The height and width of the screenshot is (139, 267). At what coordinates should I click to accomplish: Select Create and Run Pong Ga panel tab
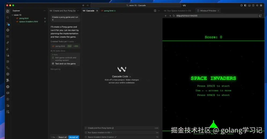click(63, 11)
